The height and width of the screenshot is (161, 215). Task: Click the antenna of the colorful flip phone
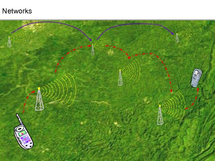[x=19, y=119]
